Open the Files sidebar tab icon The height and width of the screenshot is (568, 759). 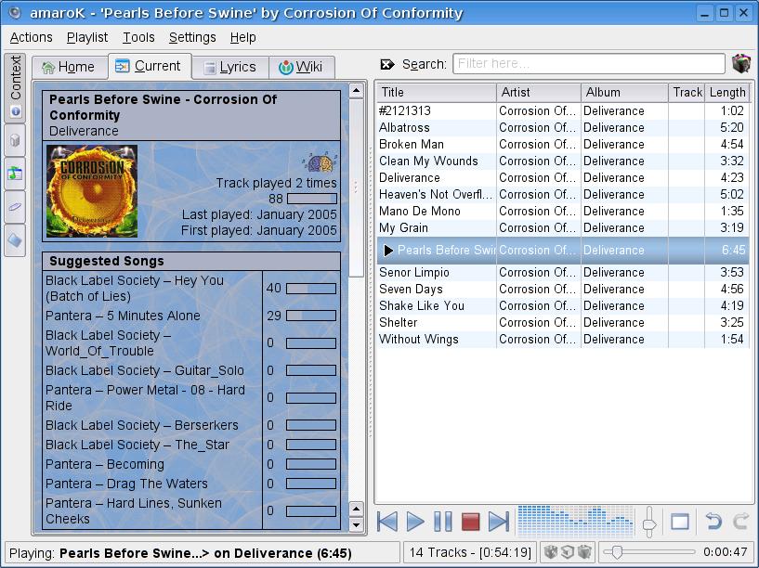15,239
